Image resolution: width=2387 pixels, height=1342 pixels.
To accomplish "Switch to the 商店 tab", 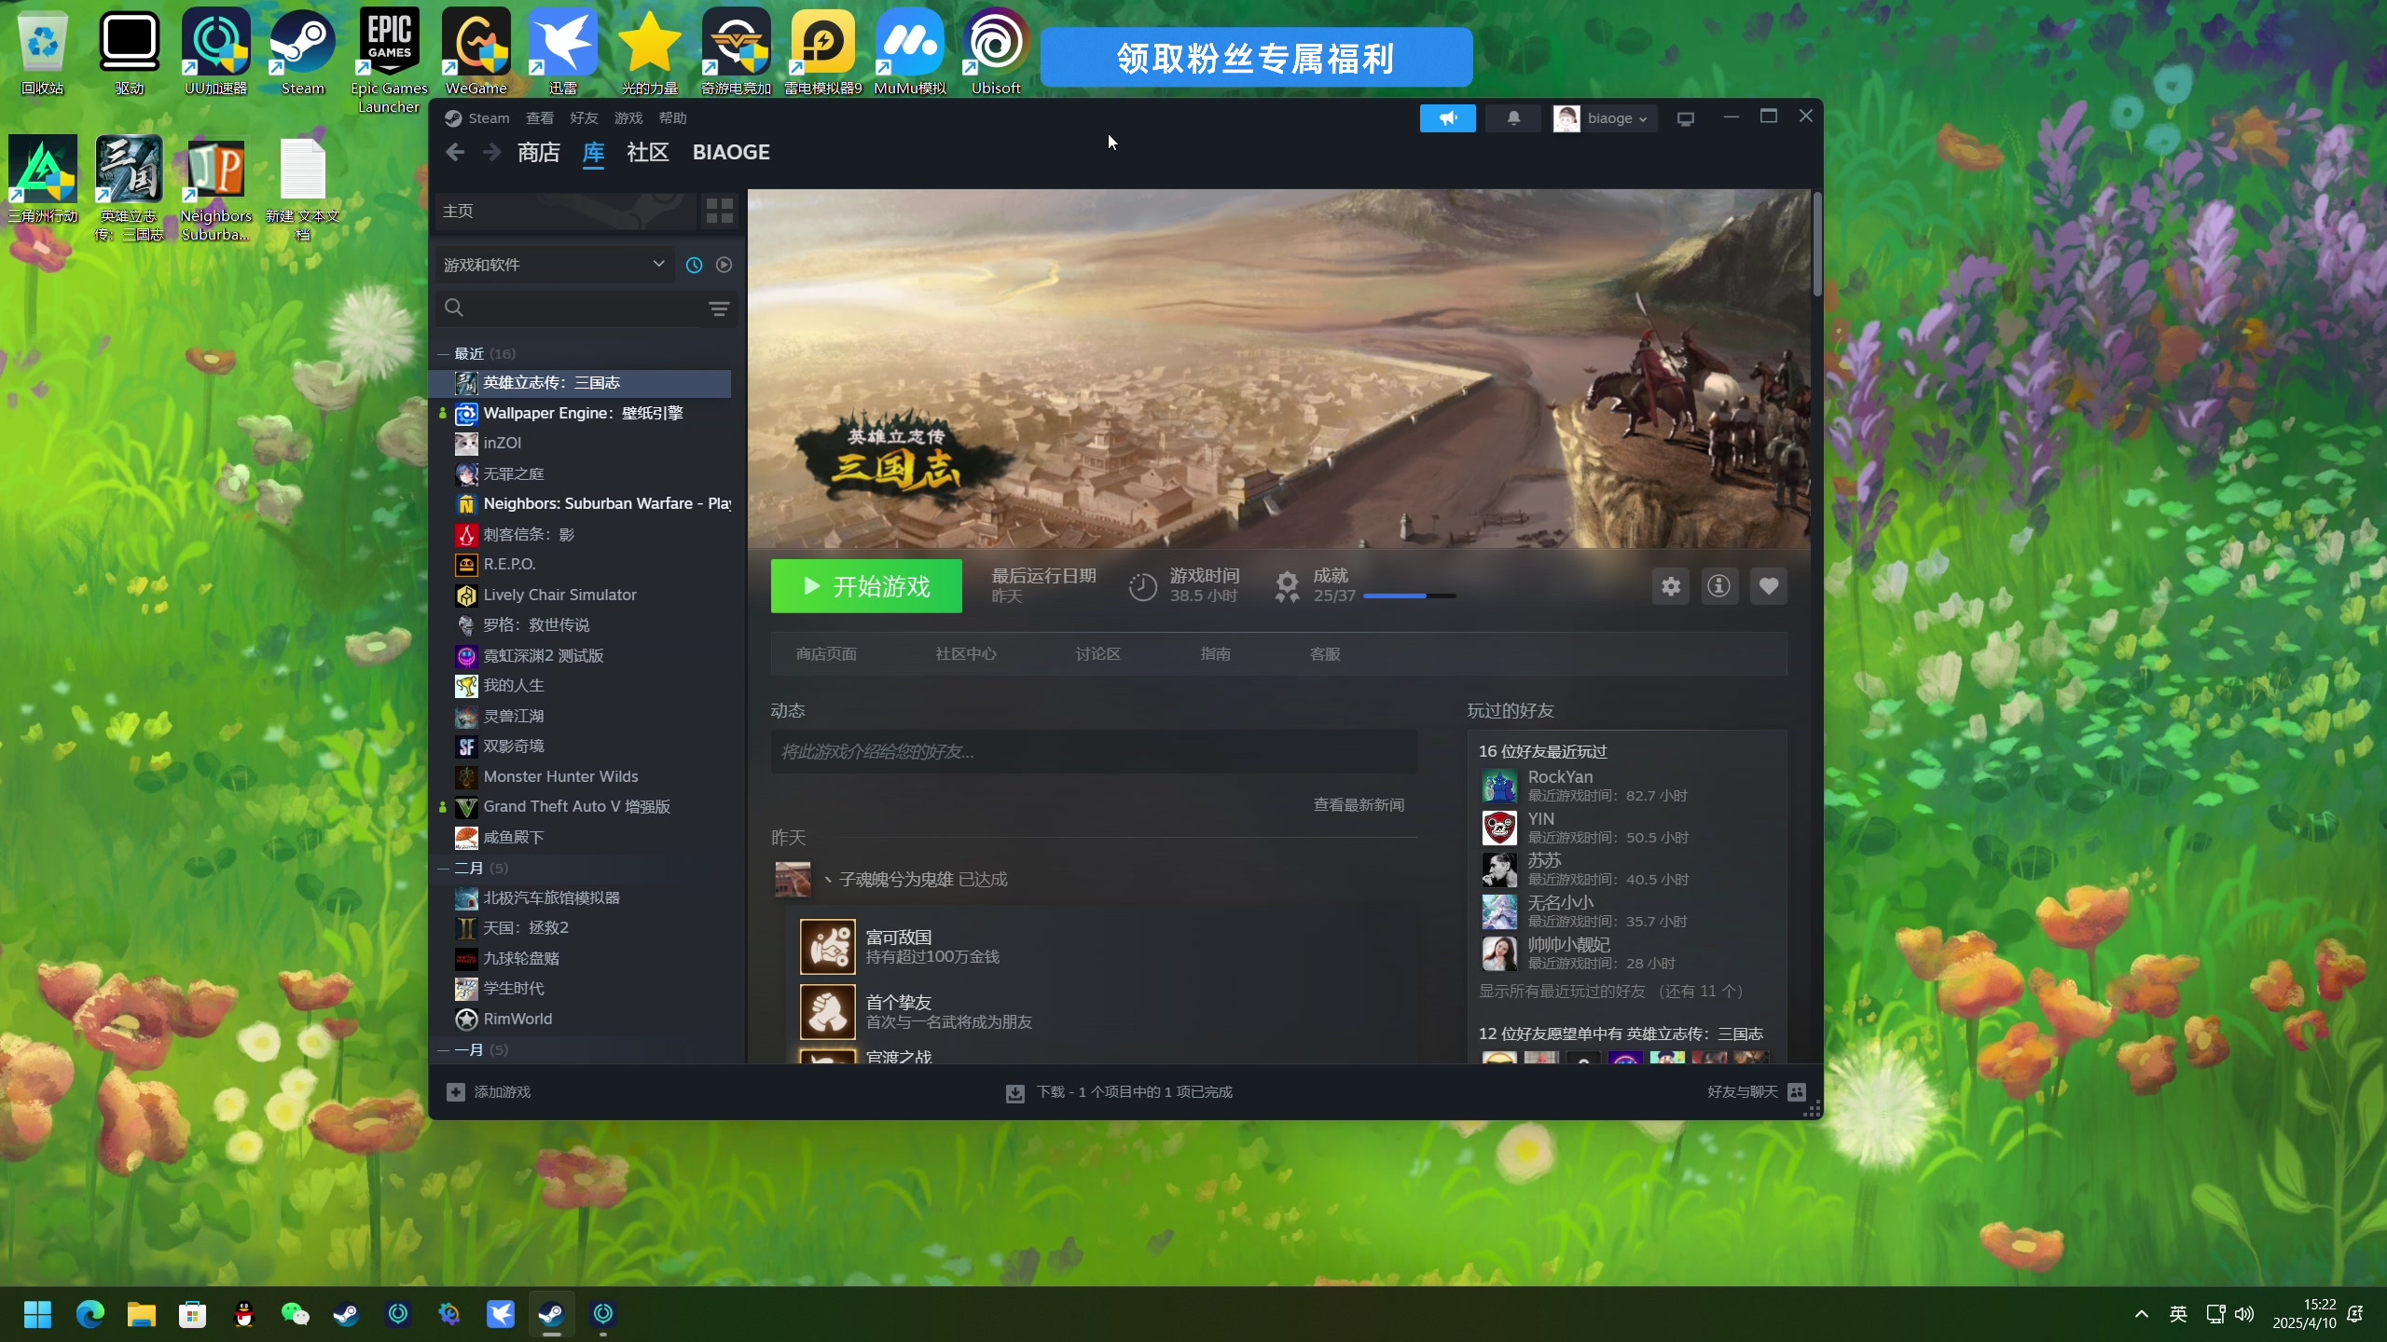I will pos(539,152).
